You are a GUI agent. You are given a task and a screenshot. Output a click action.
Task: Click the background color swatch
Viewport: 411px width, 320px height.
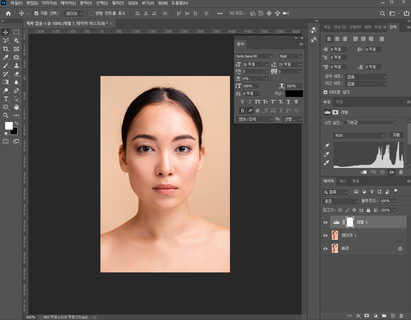15,132
